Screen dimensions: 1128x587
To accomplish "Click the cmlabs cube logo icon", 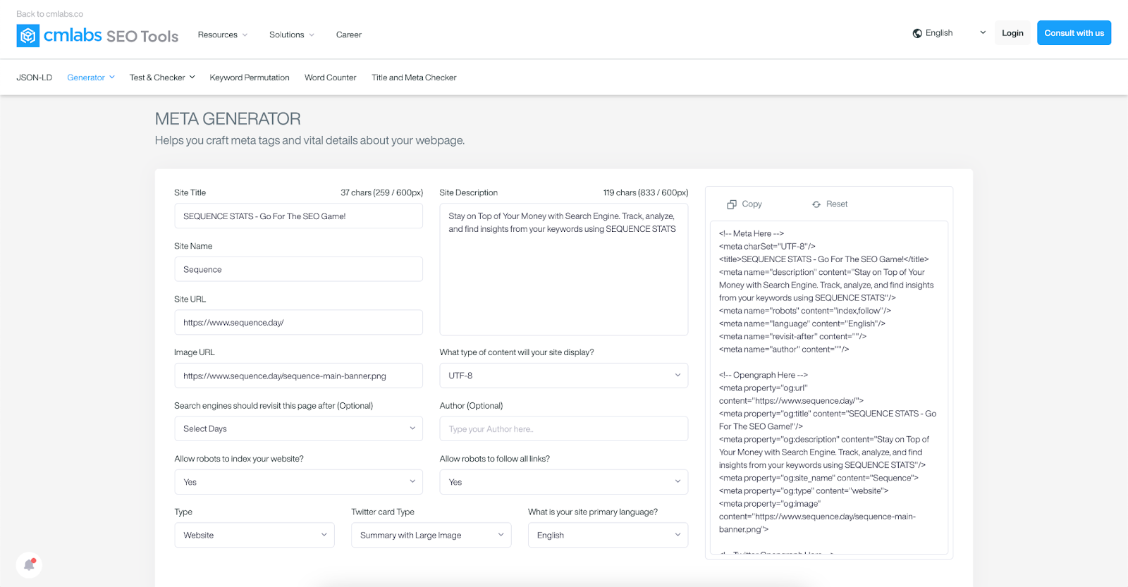I will 27,36.
